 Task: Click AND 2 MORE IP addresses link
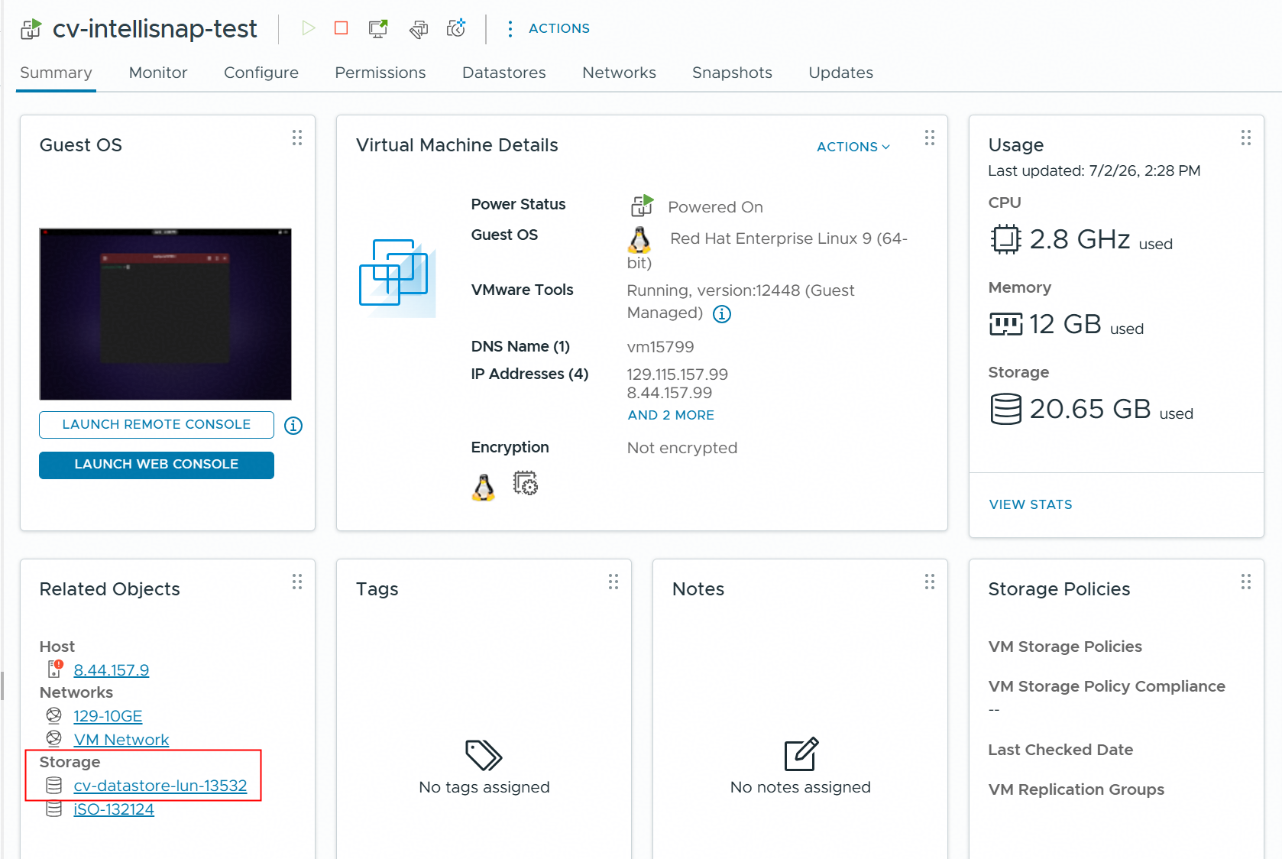pyautogui.click(x=671, y=415)
